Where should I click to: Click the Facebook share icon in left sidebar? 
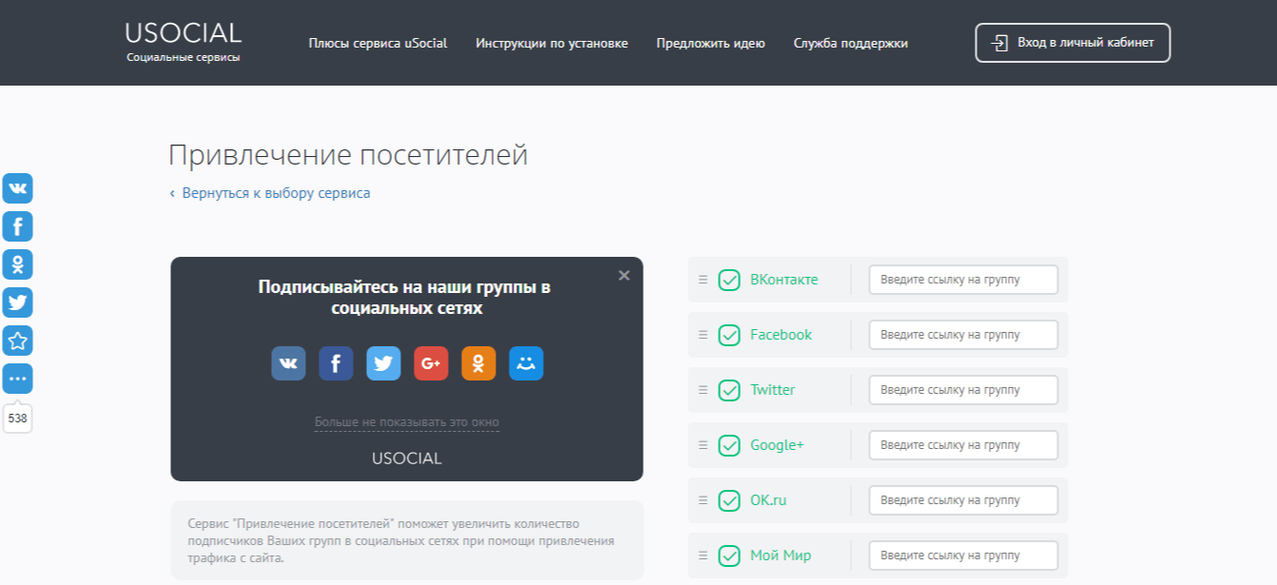click(17, 226)
